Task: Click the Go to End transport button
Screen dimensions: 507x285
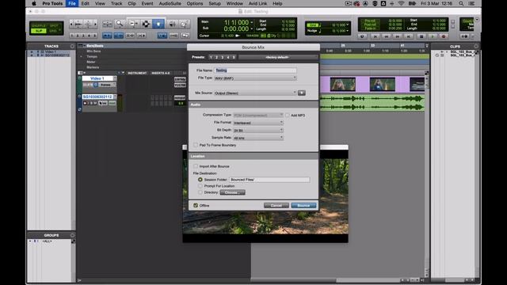Action: pyautogui.click(x=409, y=36)
